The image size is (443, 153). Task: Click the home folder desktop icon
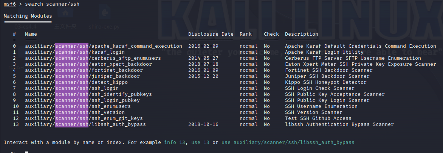[66, 13]
